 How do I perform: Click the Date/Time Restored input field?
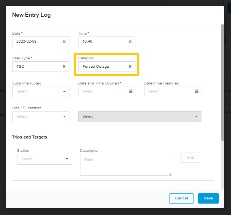[169, 91]
